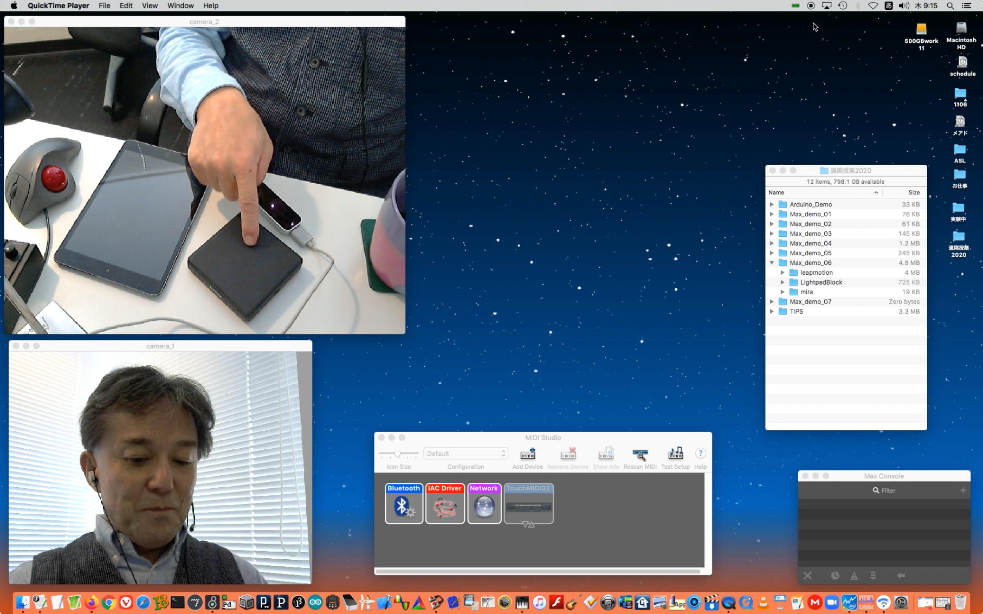Click the screen recording stop icon in menu bar
The width and height of the screenshot is (983, 614).
[x=811, y=5]
